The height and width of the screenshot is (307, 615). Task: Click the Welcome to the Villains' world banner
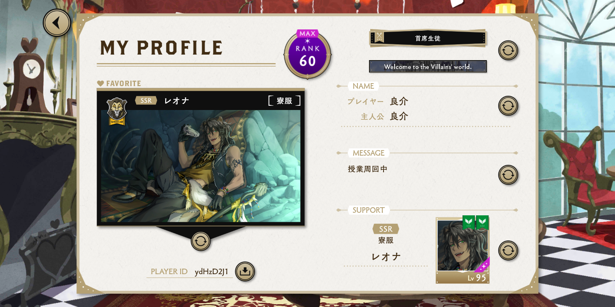pos(428,67)
